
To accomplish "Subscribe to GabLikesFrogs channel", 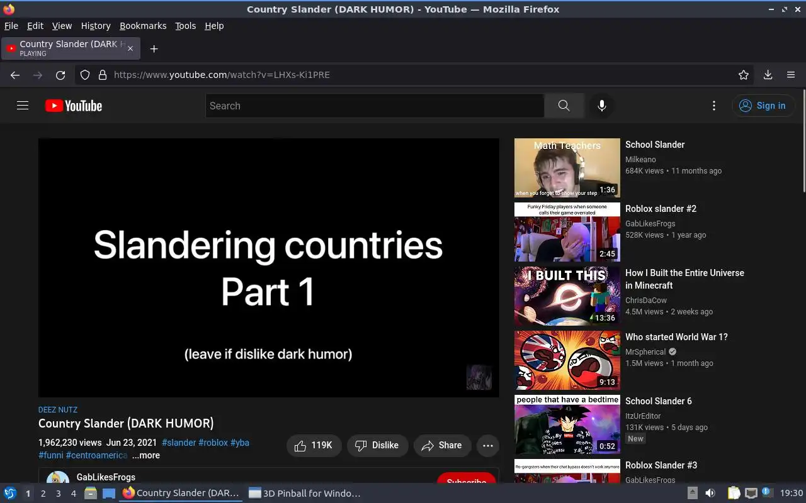I will pos(467,478).
